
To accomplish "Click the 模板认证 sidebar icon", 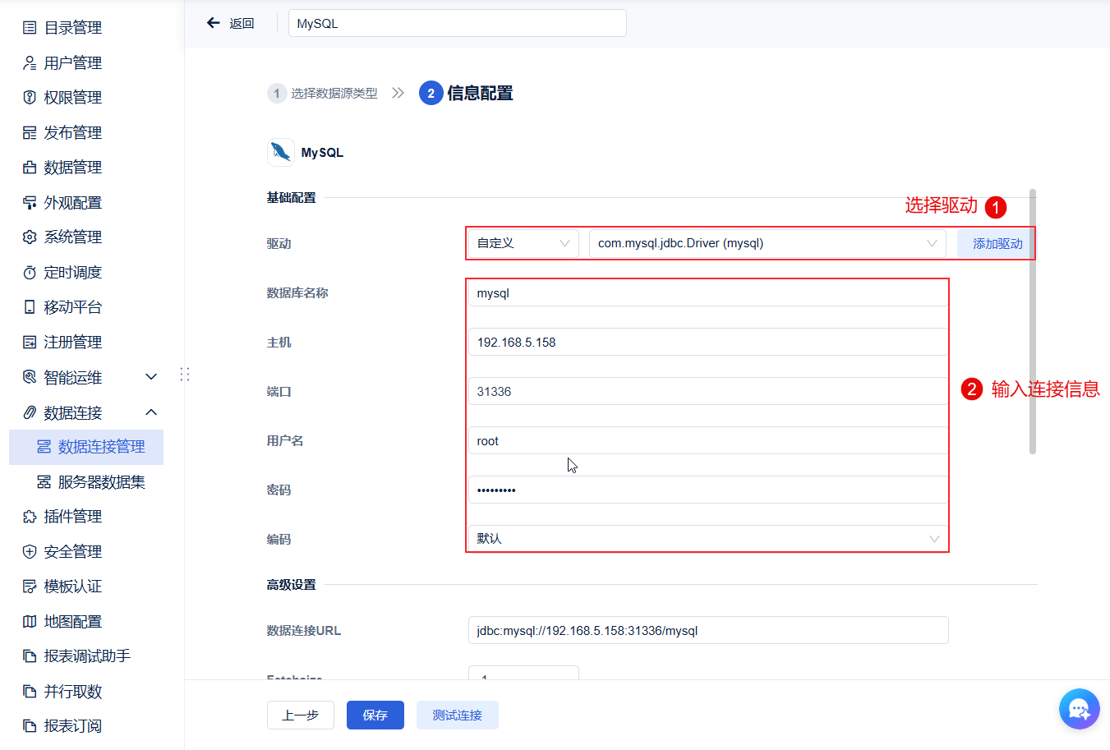I will click(30, 587).
